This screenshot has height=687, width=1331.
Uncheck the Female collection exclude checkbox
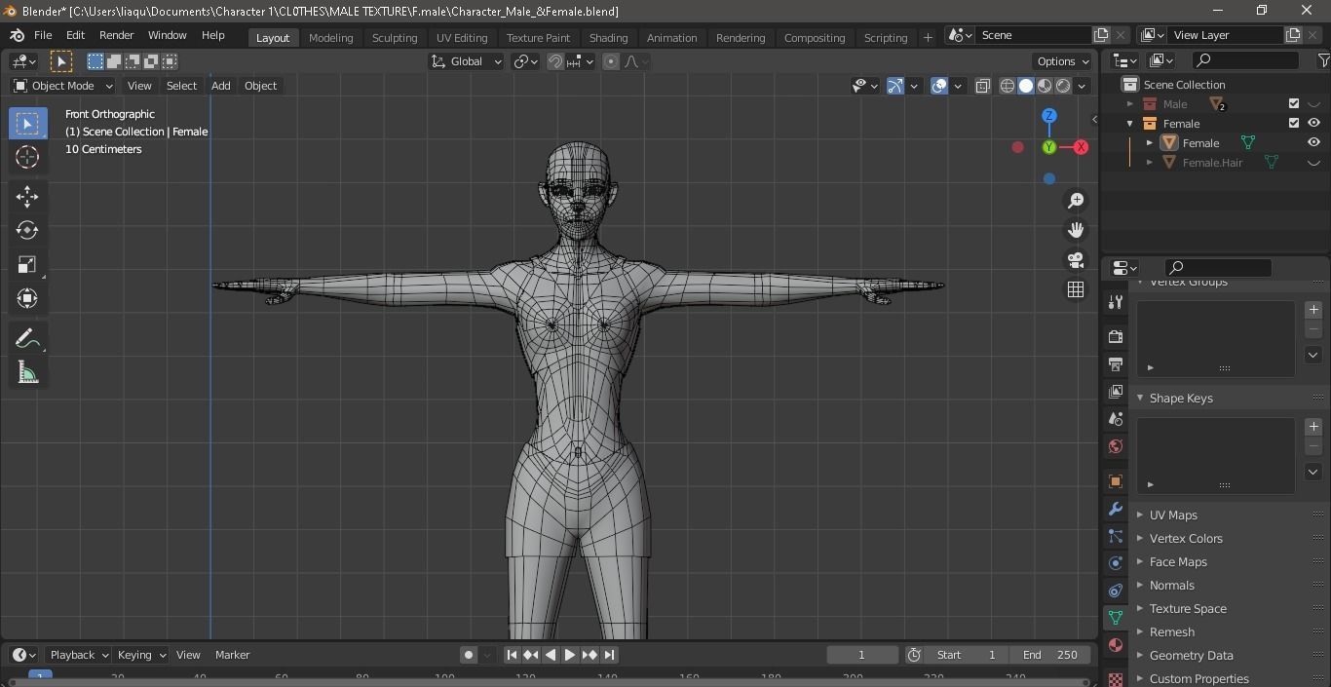pyautogui.click(x=1294, y=123)
